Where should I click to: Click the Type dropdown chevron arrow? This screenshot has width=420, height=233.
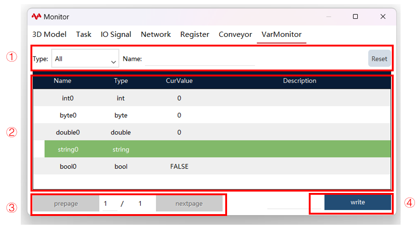pyautogui.click(x=113, y=62)
